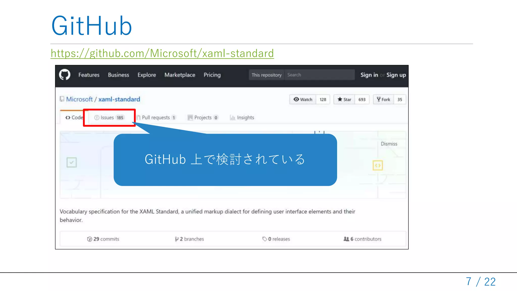Go to Explore in the navbar
This screenshot has width=517, height=291.
(147, 75)
